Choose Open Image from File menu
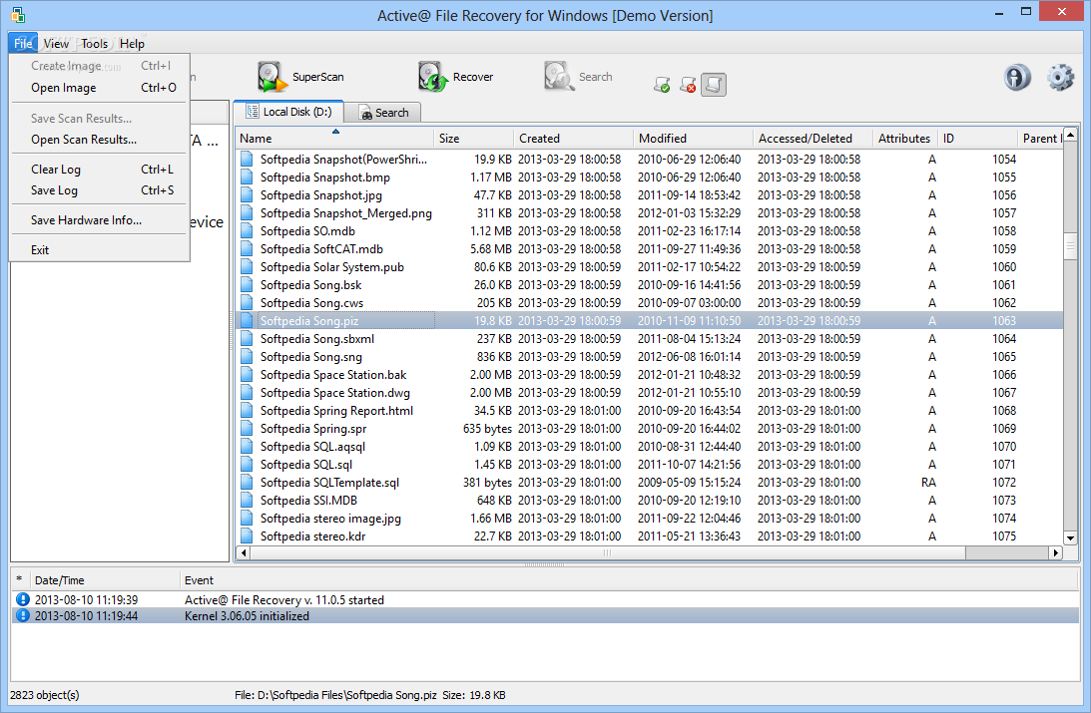 [100, 88]
